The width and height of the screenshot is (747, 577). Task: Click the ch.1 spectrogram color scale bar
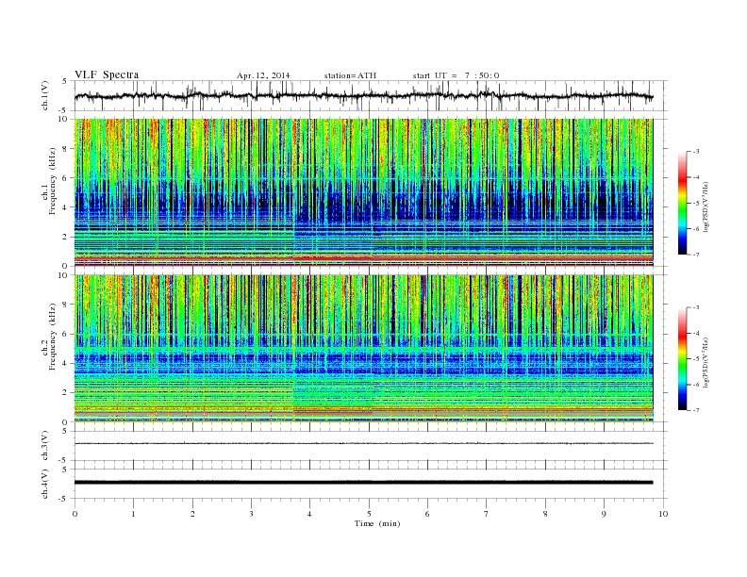click(682, 204)
